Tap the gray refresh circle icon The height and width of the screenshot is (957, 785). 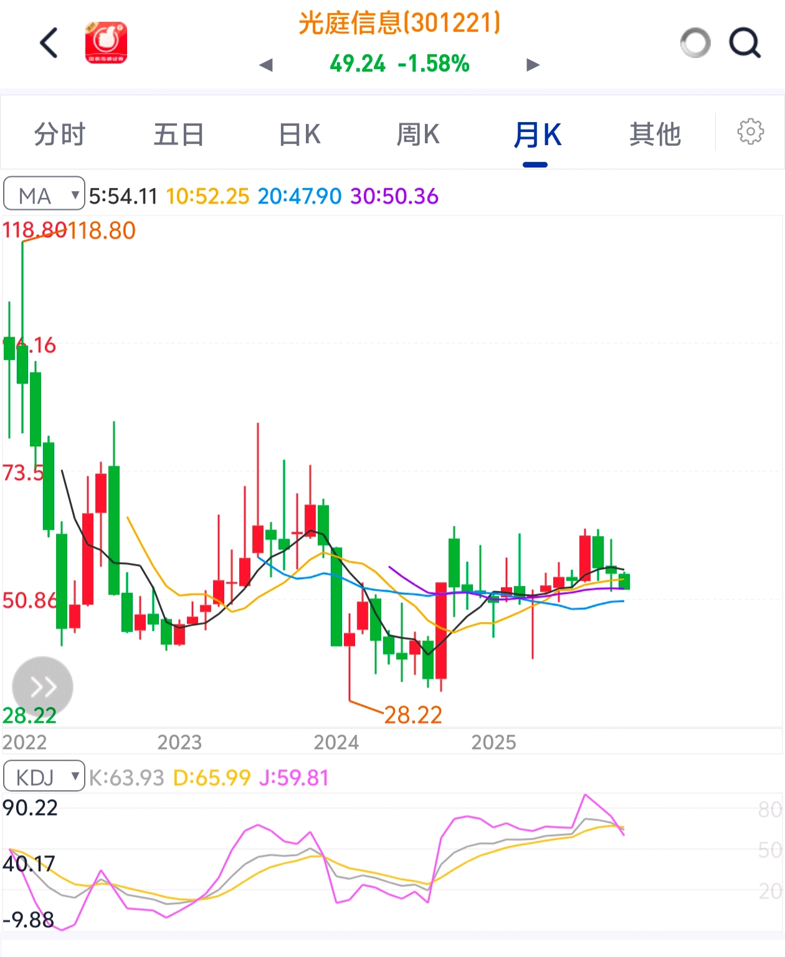[x=695, y=43]
